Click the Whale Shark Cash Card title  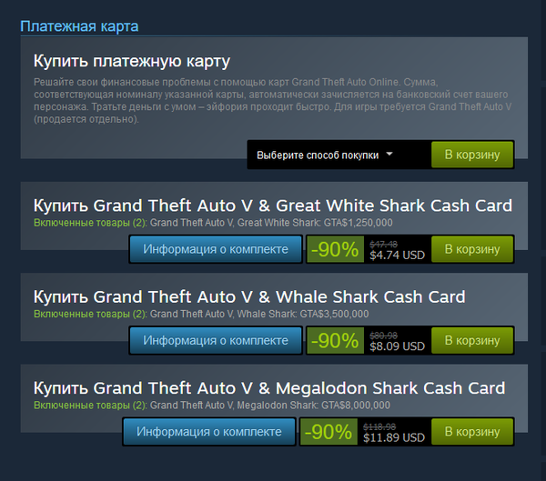tap(249, 296)
